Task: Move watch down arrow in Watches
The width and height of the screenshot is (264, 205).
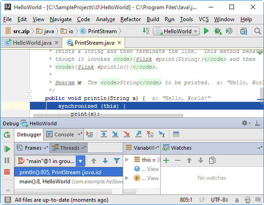Action: point(200,160)
